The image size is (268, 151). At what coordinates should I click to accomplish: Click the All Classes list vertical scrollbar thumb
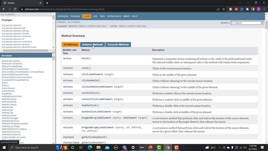pyautogui.click(x=54, y=58)
